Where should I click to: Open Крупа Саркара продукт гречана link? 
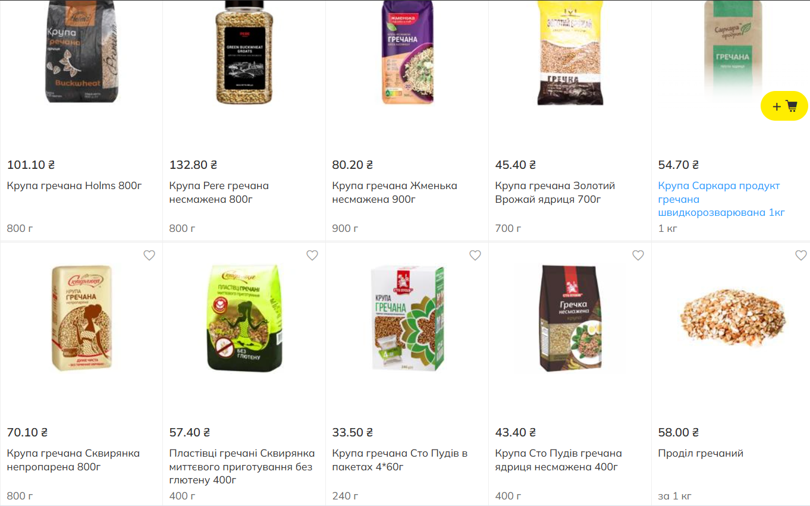click(x=721, y=199)
